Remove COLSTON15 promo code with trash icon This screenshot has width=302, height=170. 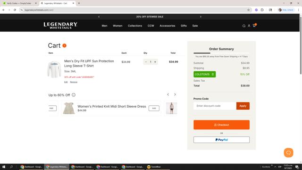(213, 74)
